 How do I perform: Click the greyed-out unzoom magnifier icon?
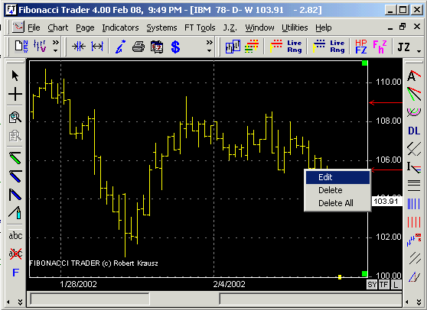[x=15, y=136]
